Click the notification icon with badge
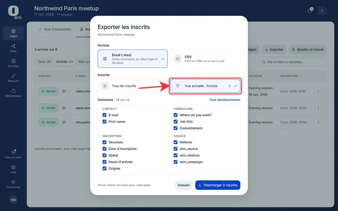Screen dimensions: 338x211 point(310,11)
